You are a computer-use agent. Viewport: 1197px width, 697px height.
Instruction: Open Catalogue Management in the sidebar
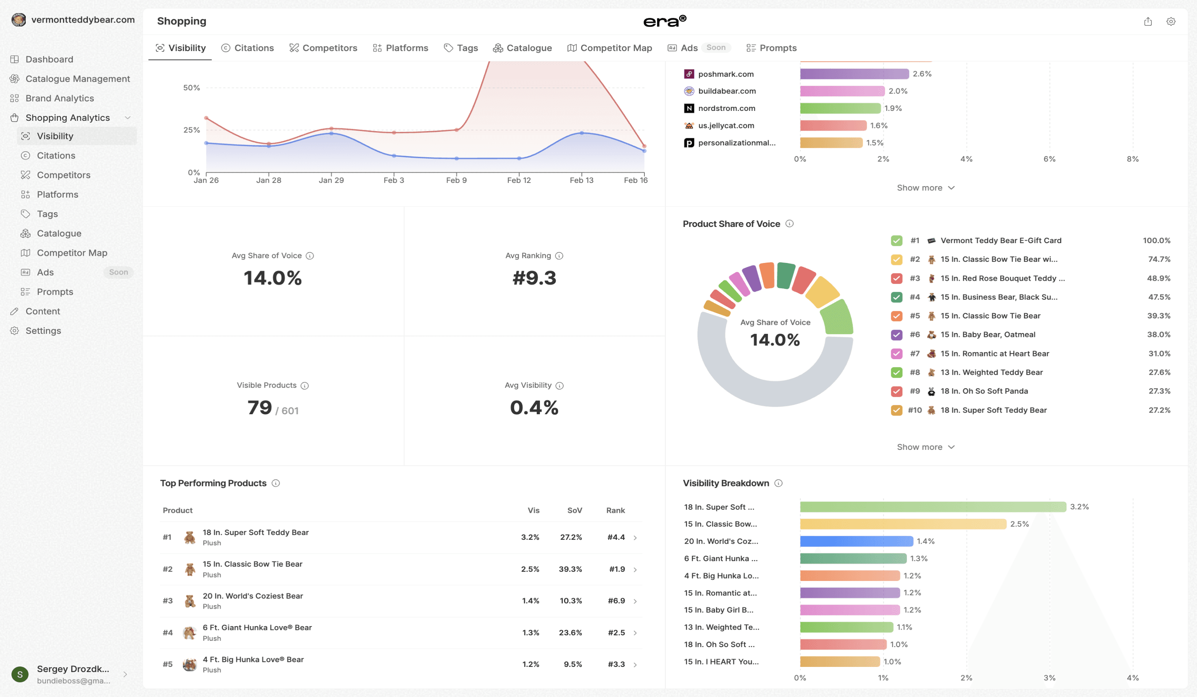click(x=77, y=79)
